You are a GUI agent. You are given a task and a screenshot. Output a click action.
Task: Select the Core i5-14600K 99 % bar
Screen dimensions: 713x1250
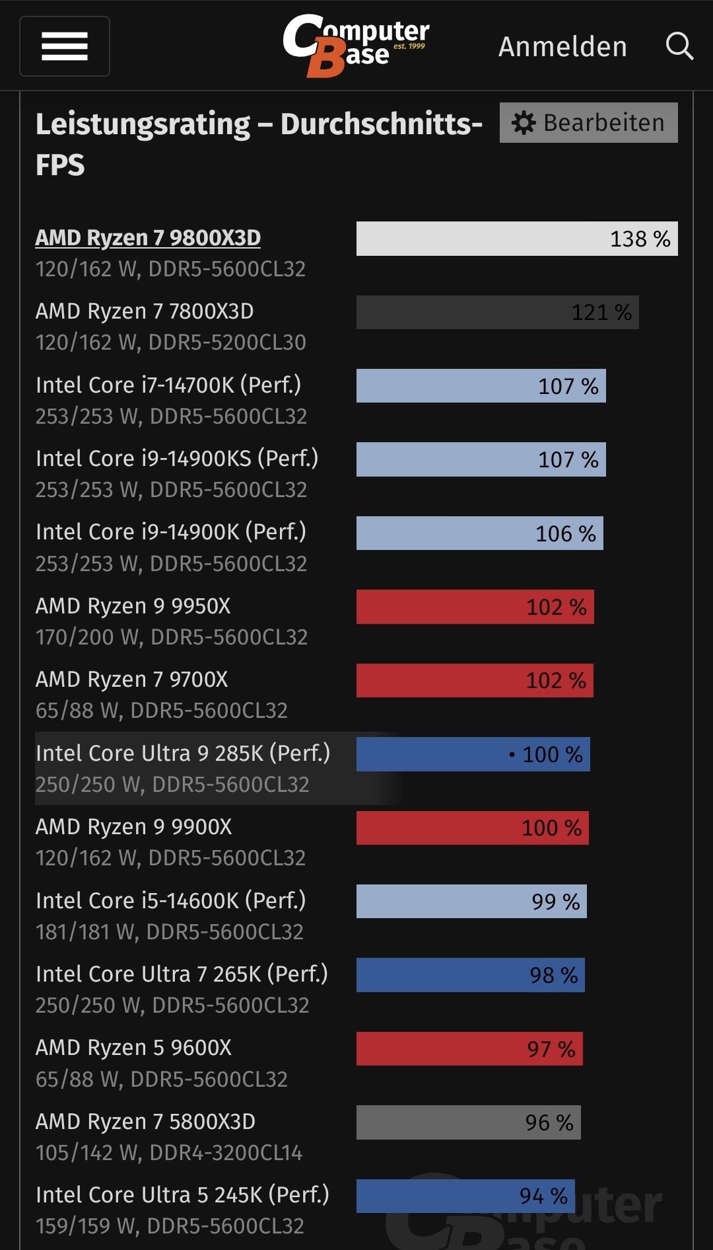(471, 902)
